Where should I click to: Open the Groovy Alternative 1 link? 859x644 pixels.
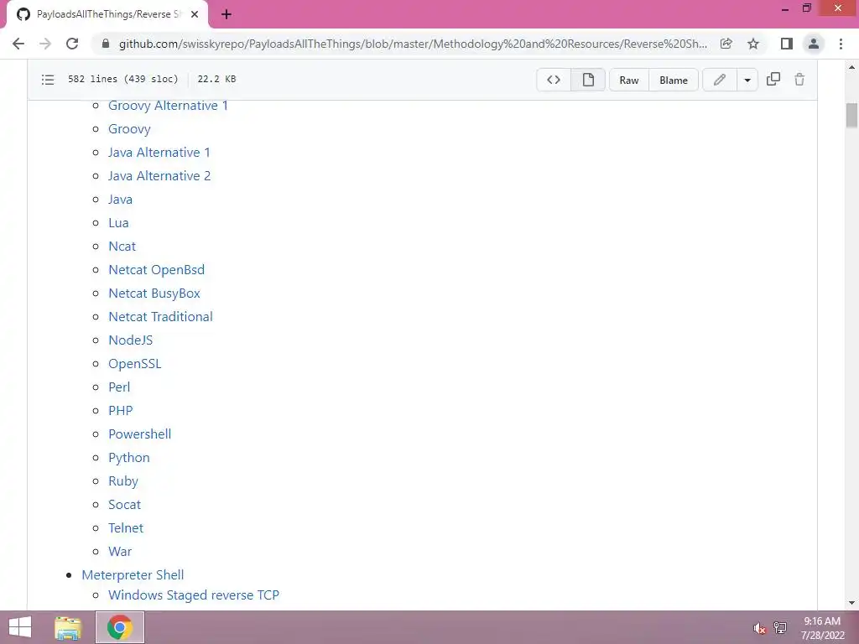coord(168,106)
